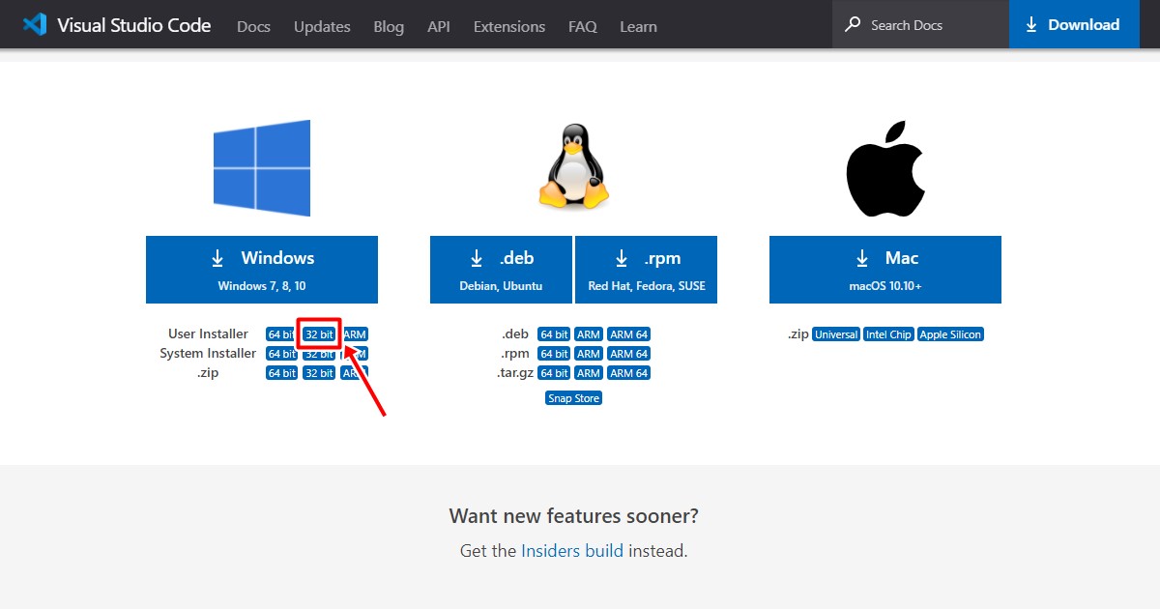Image resolution: width=1160 pixels, height=609 pixels.
Task: Click "Want new features sooner?" heading
Action: (x=574, y=516)
